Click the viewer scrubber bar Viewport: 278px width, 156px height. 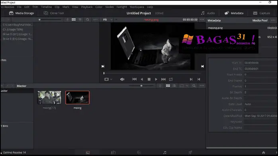coord(152,73)
